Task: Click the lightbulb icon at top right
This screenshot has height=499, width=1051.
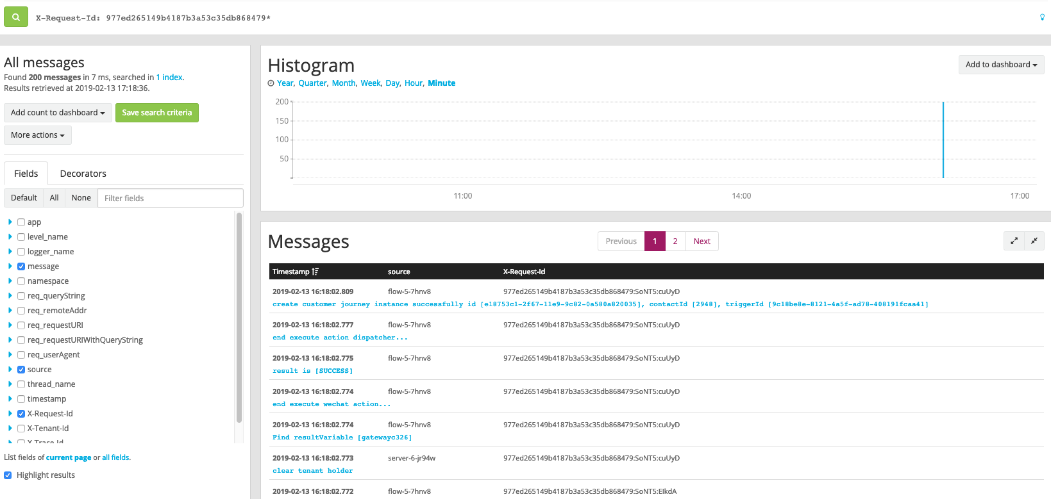Action: click(x=1042, y=17)
